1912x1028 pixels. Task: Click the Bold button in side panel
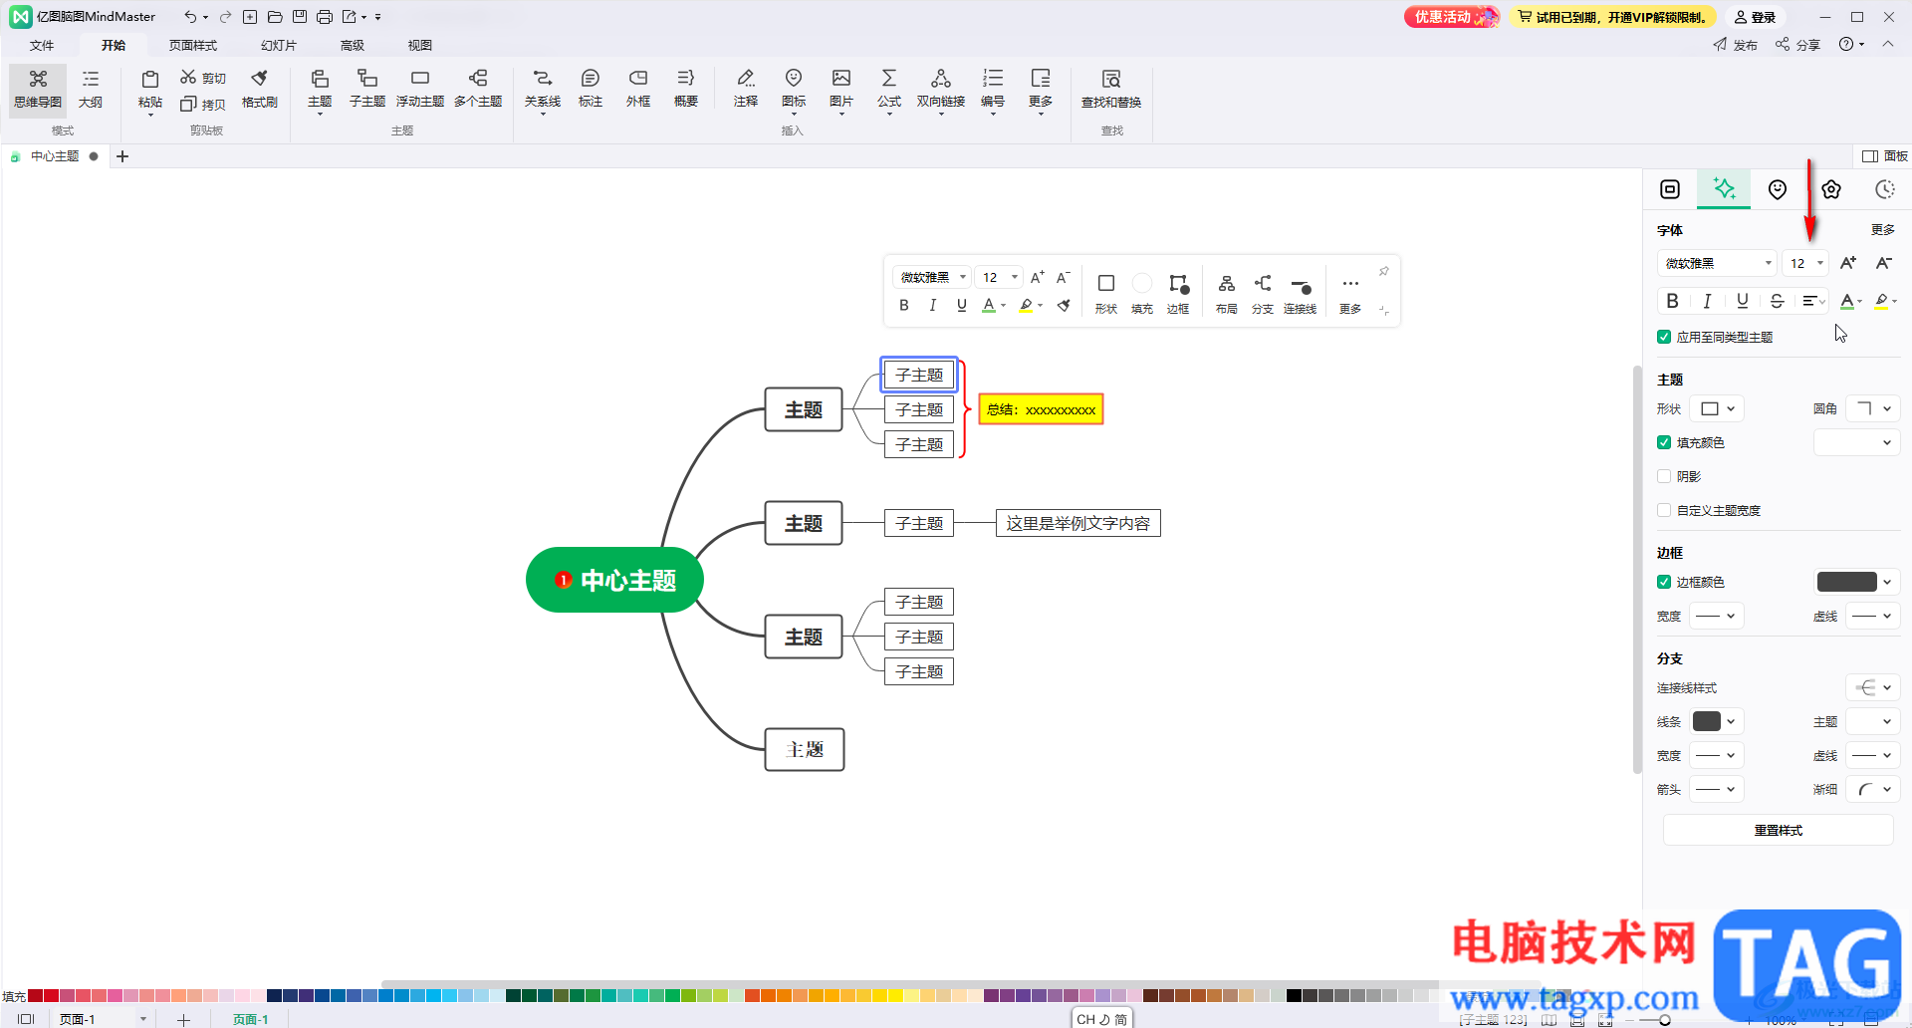1672,301
